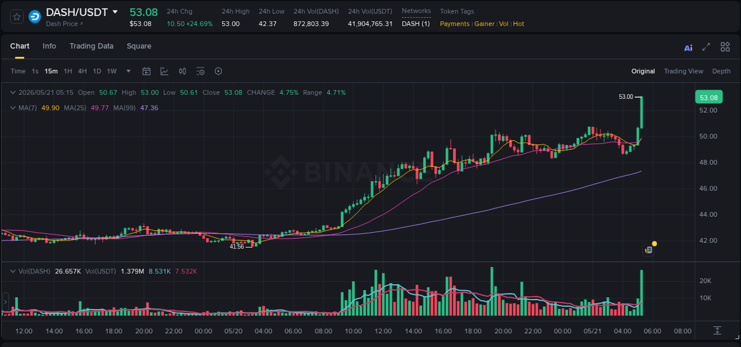Screen dimensions: 741x347
Task: Click the 24h Chg value 10.50 +24.69%
Action: pos(190,24)
